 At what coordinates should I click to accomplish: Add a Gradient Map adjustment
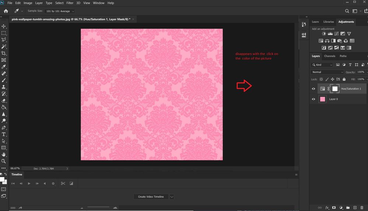click(349, 48)
